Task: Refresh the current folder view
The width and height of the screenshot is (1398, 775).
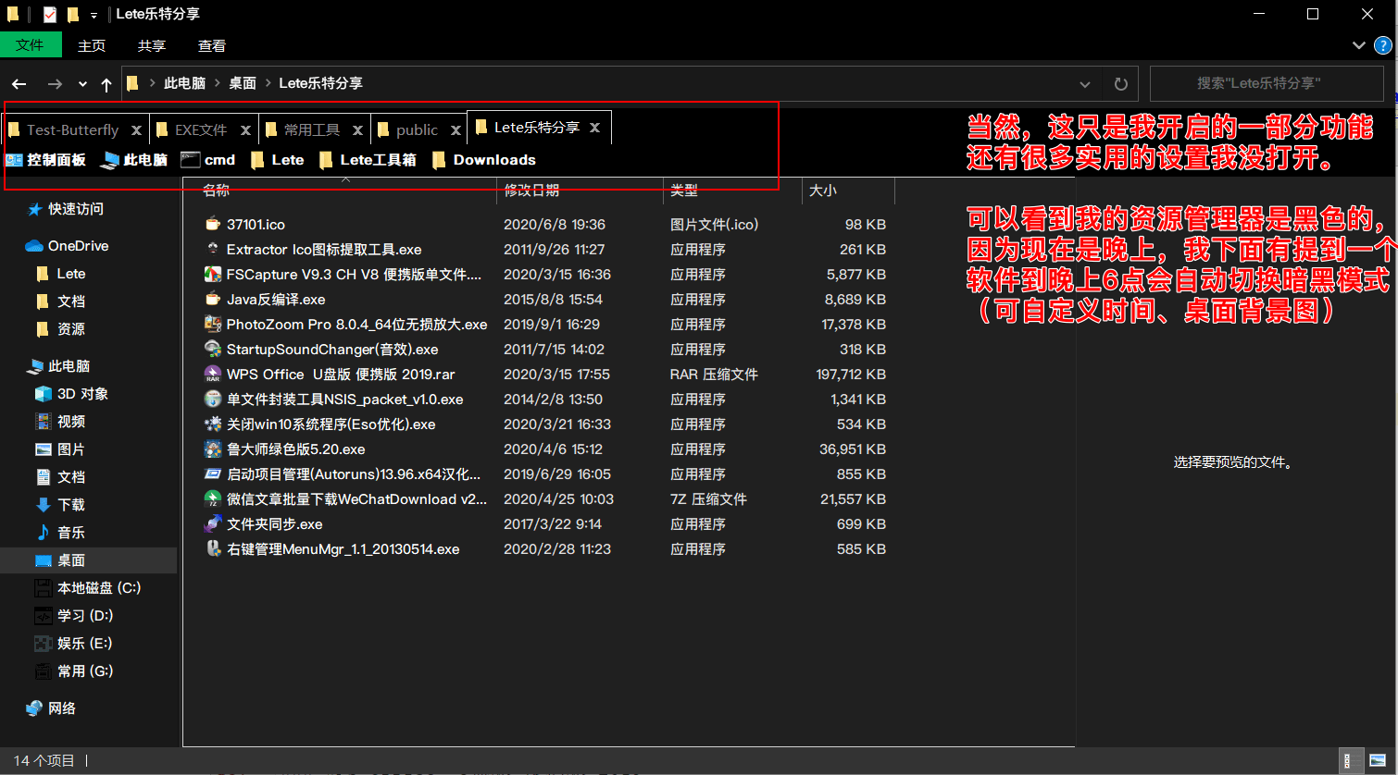Action: tap(1120, 83)
